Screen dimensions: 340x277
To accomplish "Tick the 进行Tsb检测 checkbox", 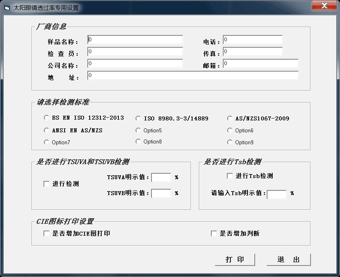I will click(230, 176).
